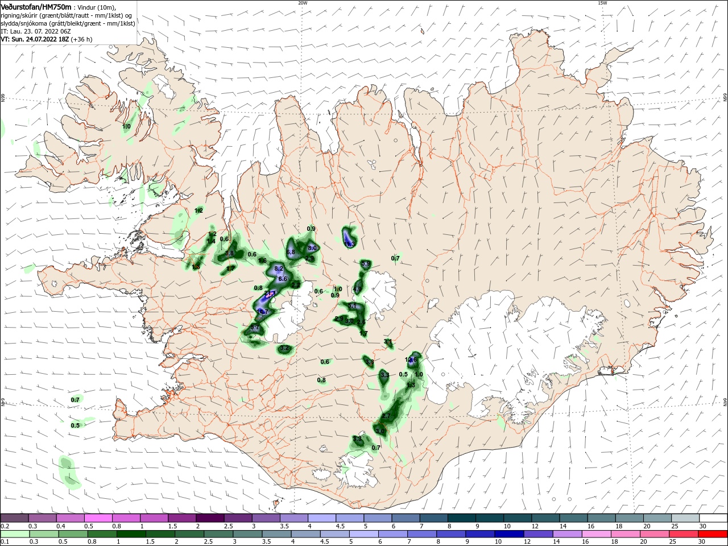Screen dimensions: 728x546
Task: Click the 'Vindur (10m)' text in the header
Action: click(x=97, y=7)
